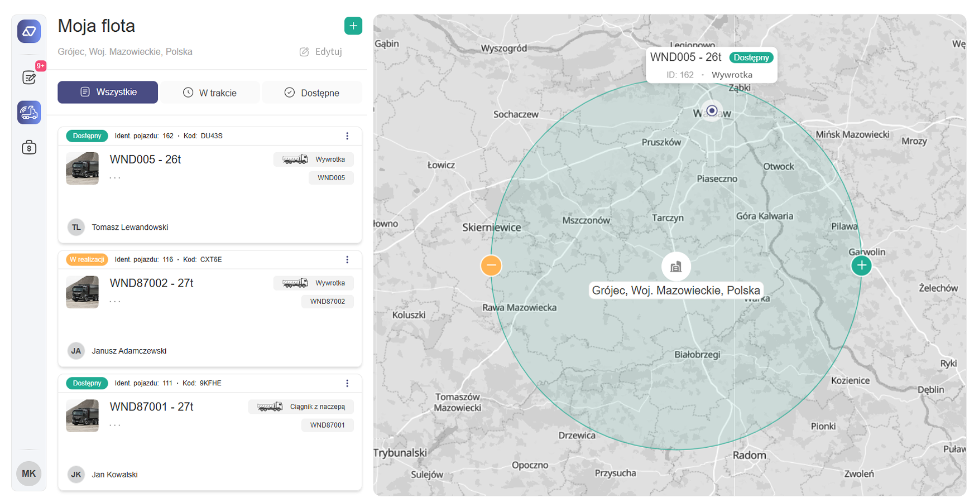Switch to the W trakcie tab

(x=210, y=93)
